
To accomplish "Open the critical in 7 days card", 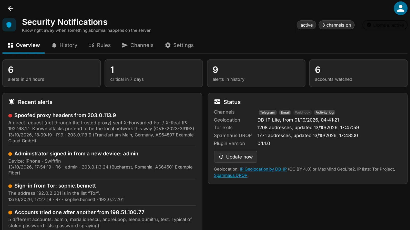I will click(154, 73).
